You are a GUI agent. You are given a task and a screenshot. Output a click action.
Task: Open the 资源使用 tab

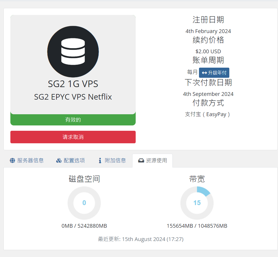click(x=152, y=160)
